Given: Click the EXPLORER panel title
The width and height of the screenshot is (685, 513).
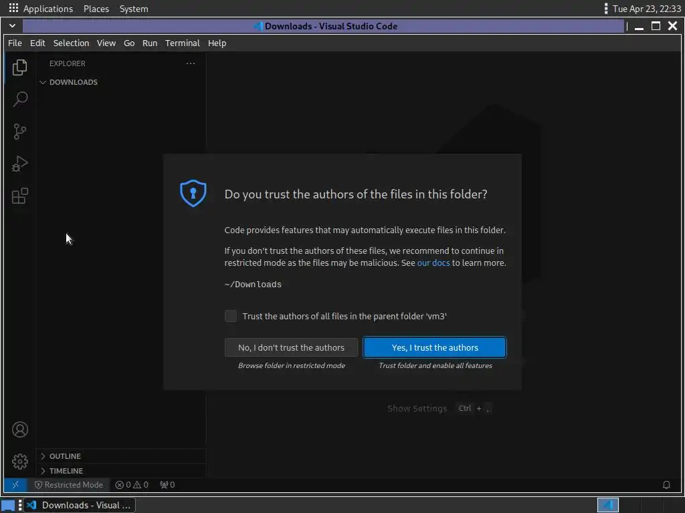Looking at the screenshot, I should pos(68,63).
